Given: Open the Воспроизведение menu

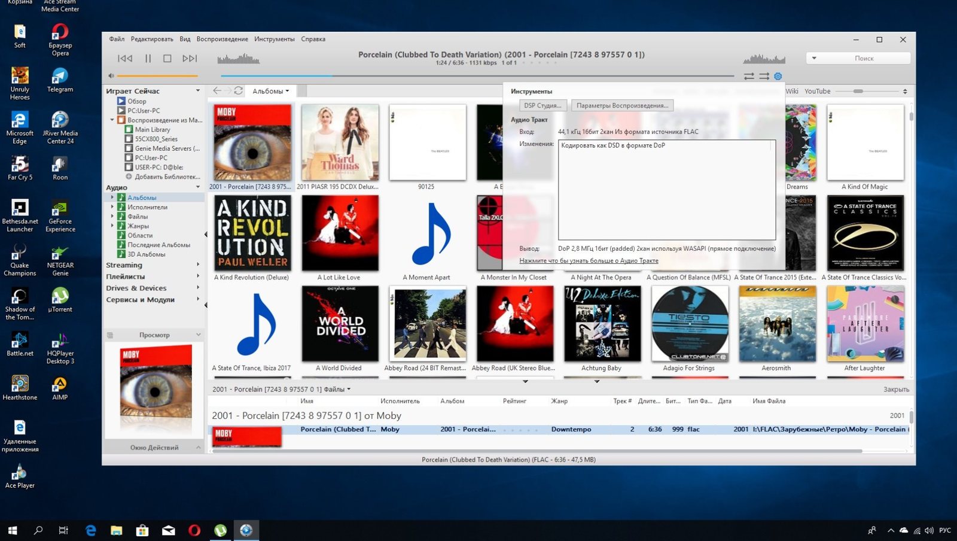Looking at the screenshot, I should pyautogui.click(x=222, y=39).
